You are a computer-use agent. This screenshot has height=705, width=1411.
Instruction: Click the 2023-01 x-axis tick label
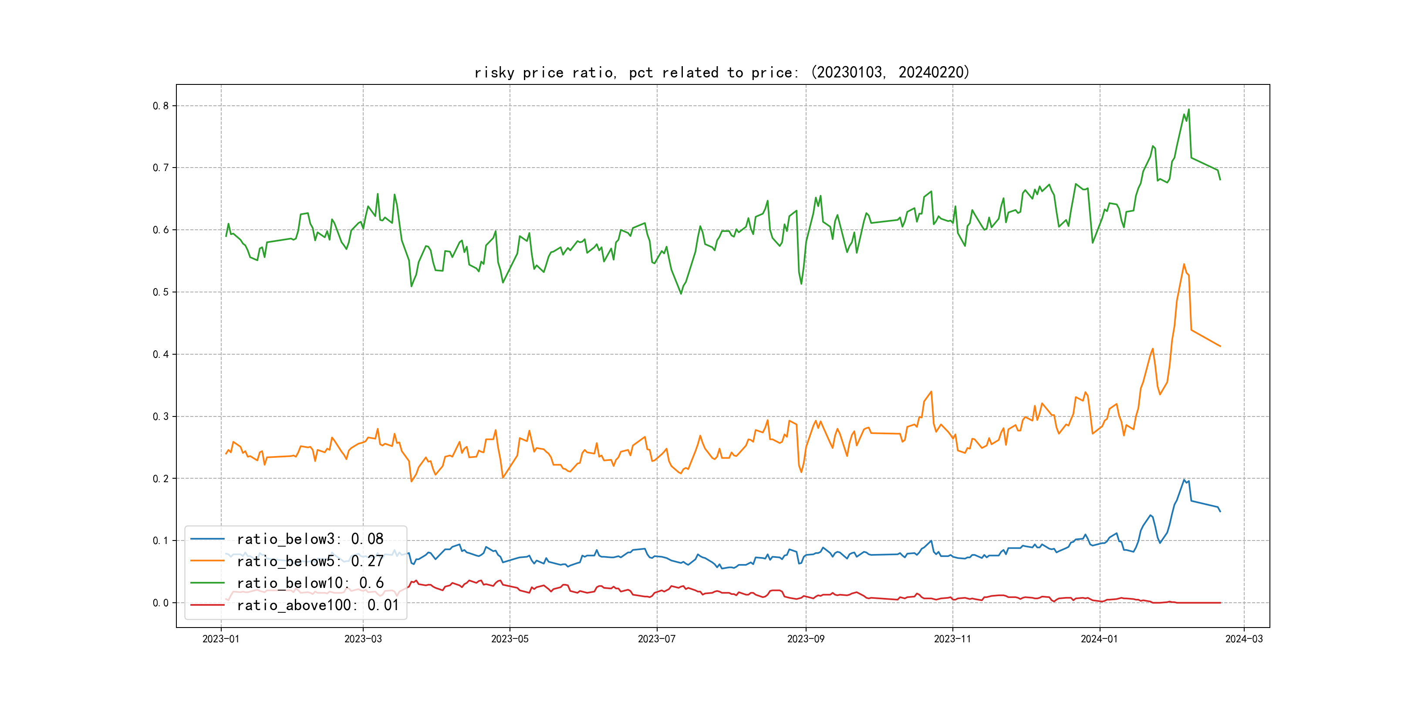(x=221, y=639)
